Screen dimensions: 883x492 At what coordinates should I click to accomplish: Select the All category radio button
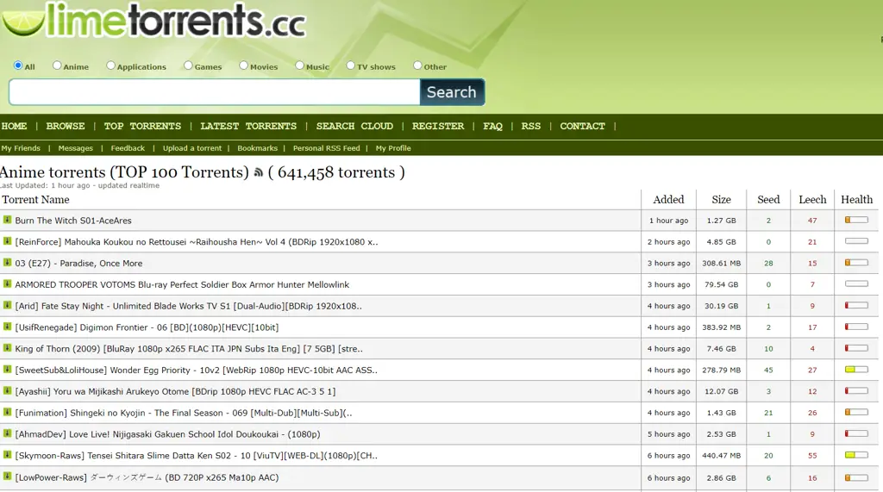(x=18, y=65)
